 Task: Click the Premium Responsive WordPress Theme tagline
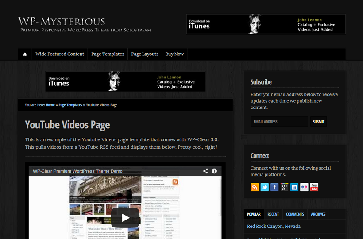coord(85,30)
